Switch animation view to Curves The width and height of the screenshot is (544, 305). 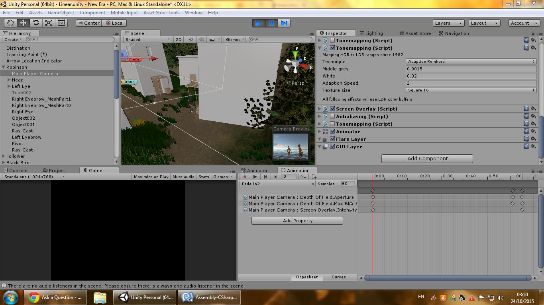(339, 277)
